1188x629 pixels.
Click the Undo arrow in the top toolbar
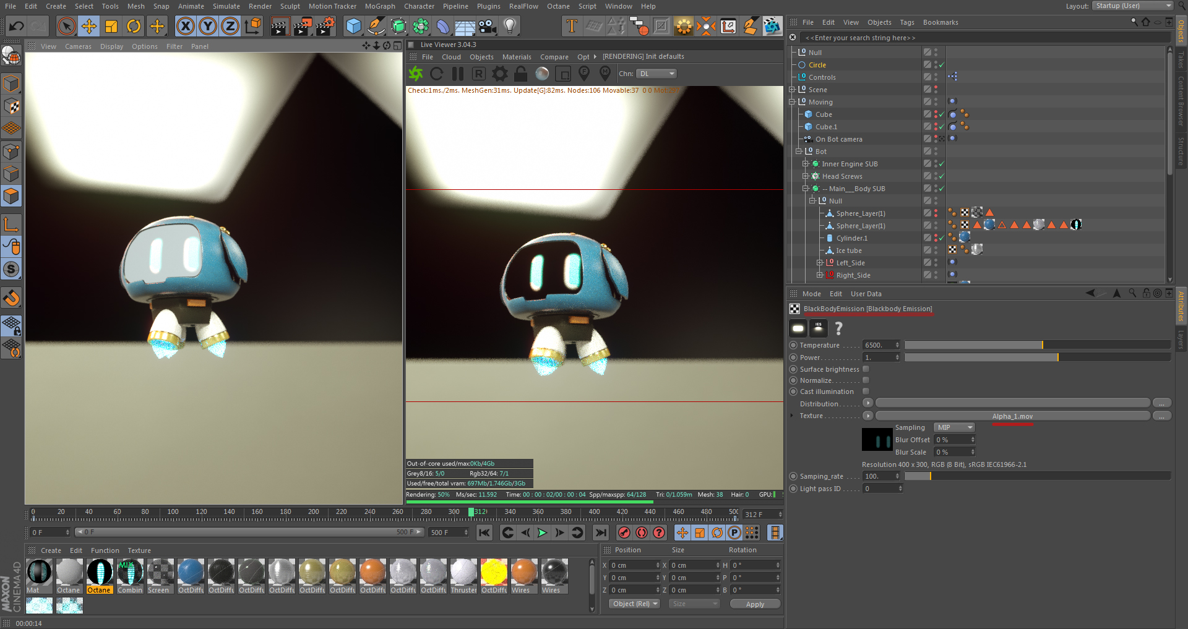tap(17, 26)
